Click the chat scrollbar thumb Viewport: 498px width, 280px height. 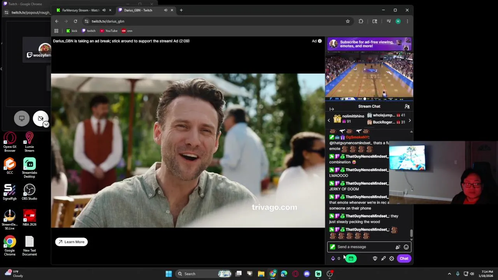(x=411, y=233)
